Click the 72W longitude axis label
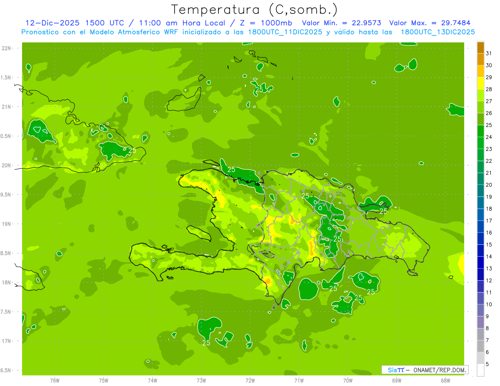The height and width of the screenshot is (386, 500). pos(250,380)
